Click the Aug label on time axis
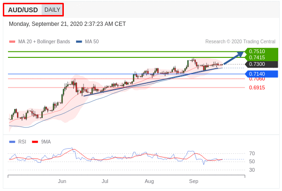The image size is (282, 191). point(149,181)
